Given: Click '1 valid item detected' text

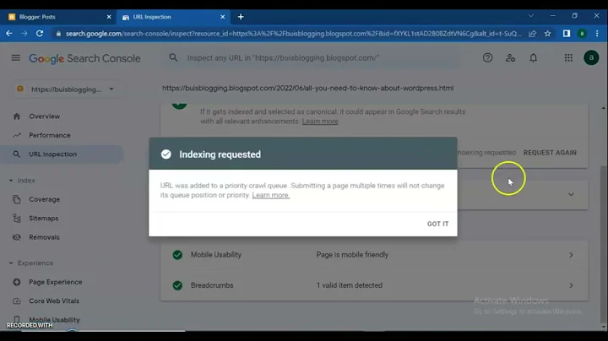Looking at the screenshot, I should [350, 285].
